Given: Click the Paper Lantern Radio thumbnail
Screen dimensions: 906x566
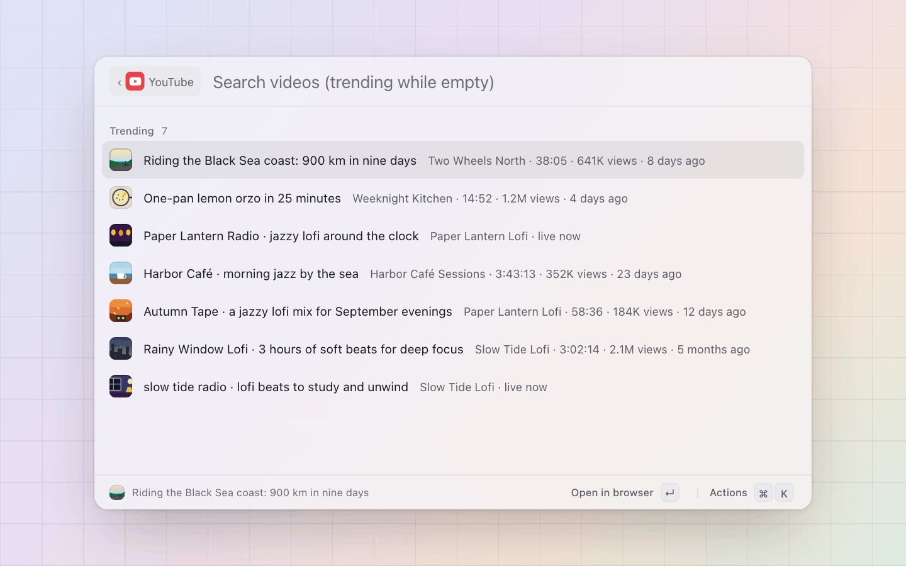Looking at the screenshot, I should click(121, 235).
